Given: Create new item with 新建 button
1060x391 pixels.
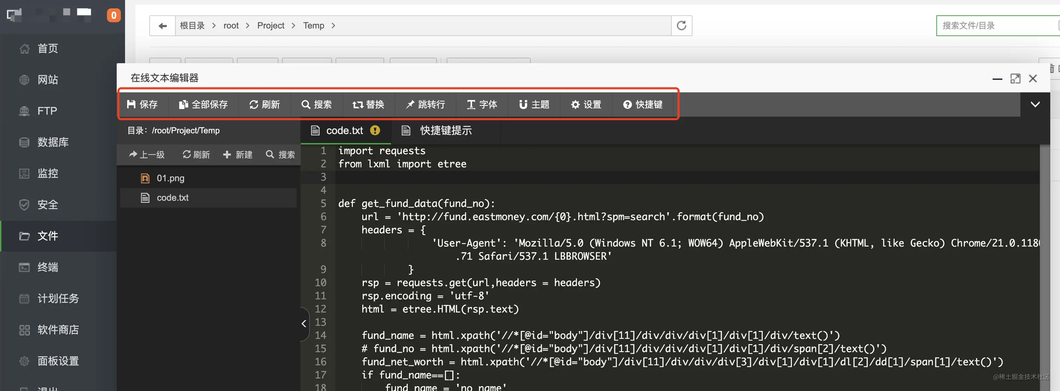Looking at the screenshot, I should [238, 155].
